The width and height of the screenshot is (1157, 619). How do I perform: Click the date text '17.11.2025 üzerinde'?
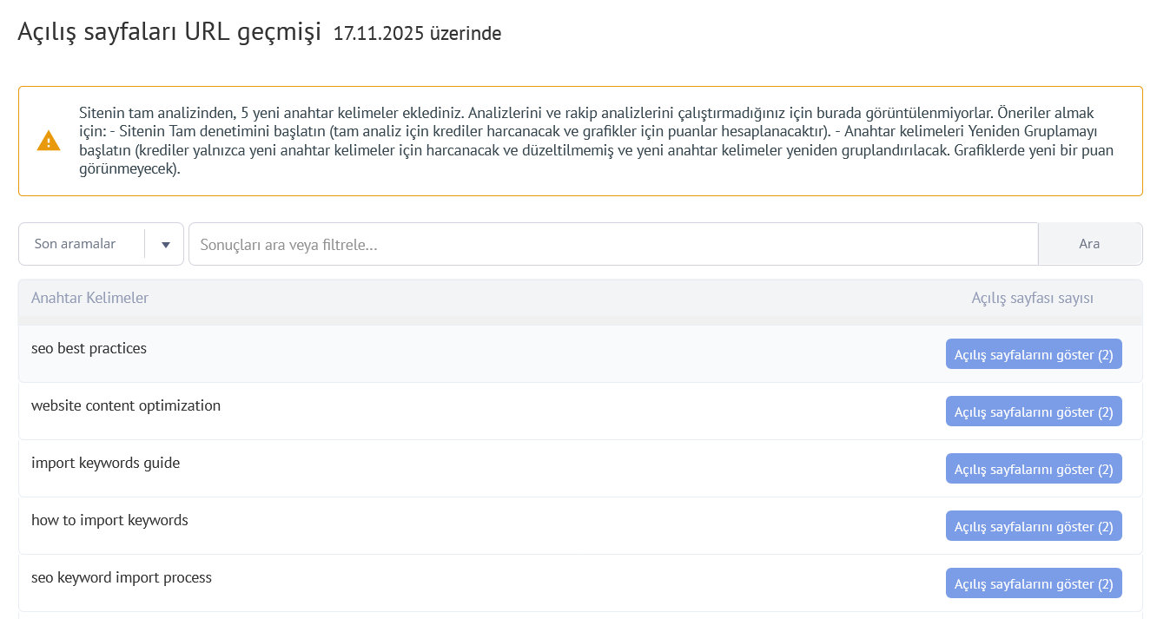click(x=417, y=34)
